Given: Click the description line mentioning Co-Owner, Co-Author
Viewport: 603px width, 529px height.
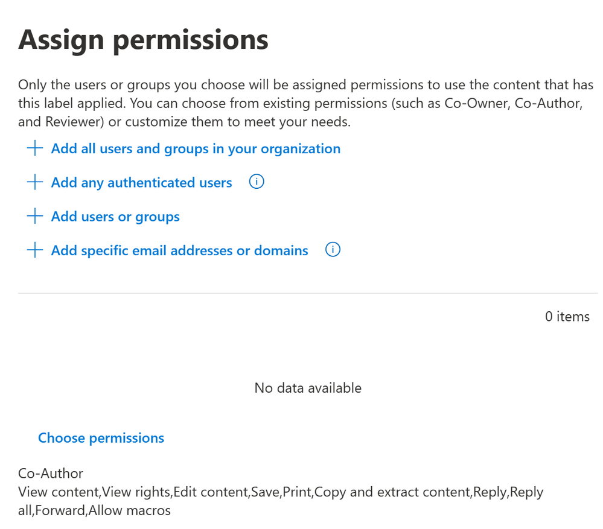Looking at the screenshot, I should pos(301,103).
